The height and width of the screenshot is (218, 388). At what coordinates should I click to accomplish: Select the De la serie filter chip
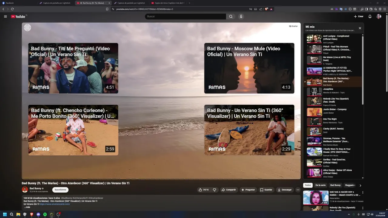pyautogui.click(x=320, y=185)
